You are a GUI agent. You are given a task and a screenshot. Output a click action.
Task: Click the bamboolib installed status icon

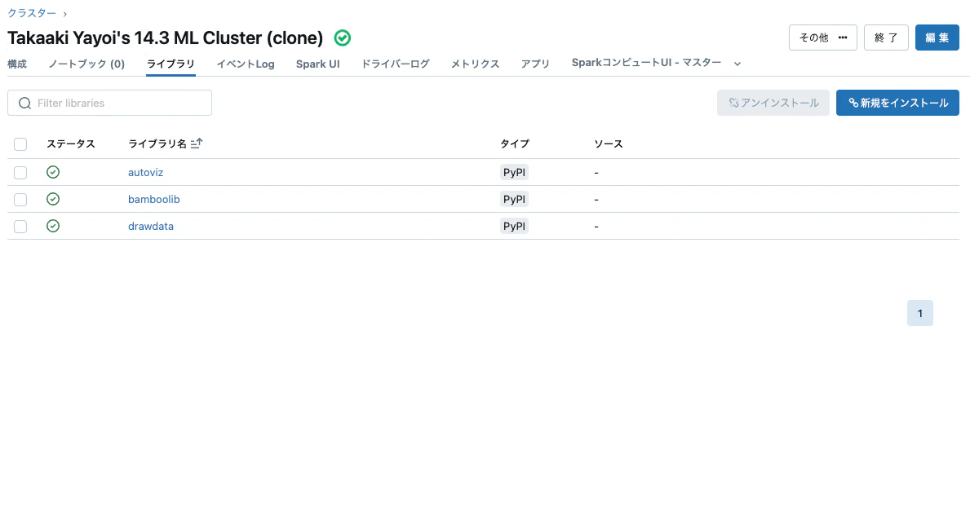53,199
